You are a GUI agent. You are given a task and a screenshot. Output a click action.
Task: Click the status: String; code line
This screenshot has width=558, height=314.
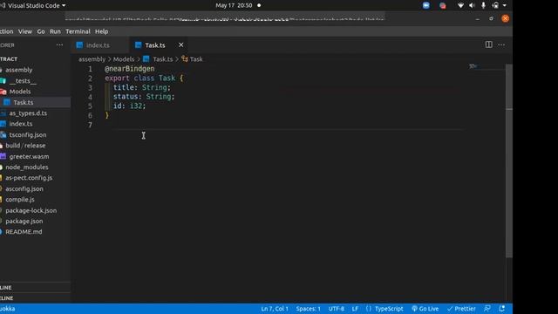(144, 97)
